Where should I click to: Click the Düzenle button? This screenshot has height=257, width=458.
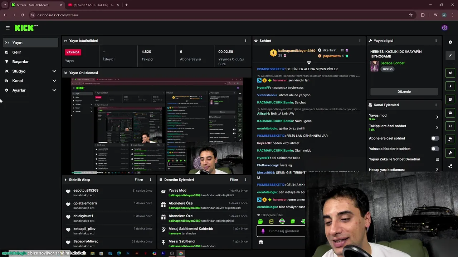[x=404, y=92]
